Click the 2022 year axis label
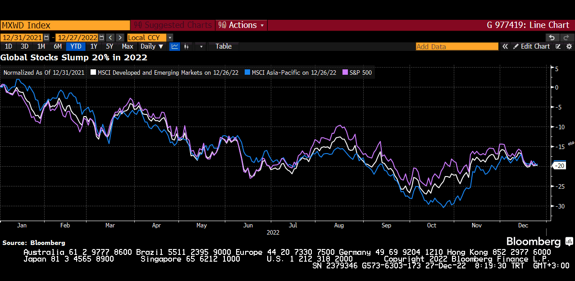575x281 pixels. pos(273,232)
